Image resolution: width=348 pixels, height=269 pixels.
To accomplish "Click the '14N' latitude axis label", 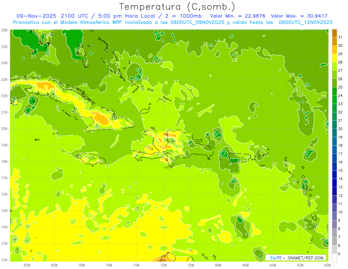I will click(x=4, y=227).
